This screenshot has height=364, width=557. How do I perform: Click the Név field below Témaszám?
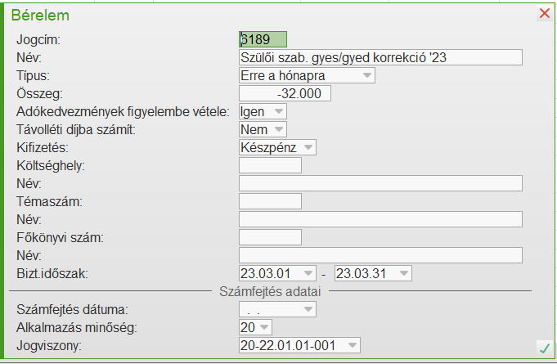380,219
